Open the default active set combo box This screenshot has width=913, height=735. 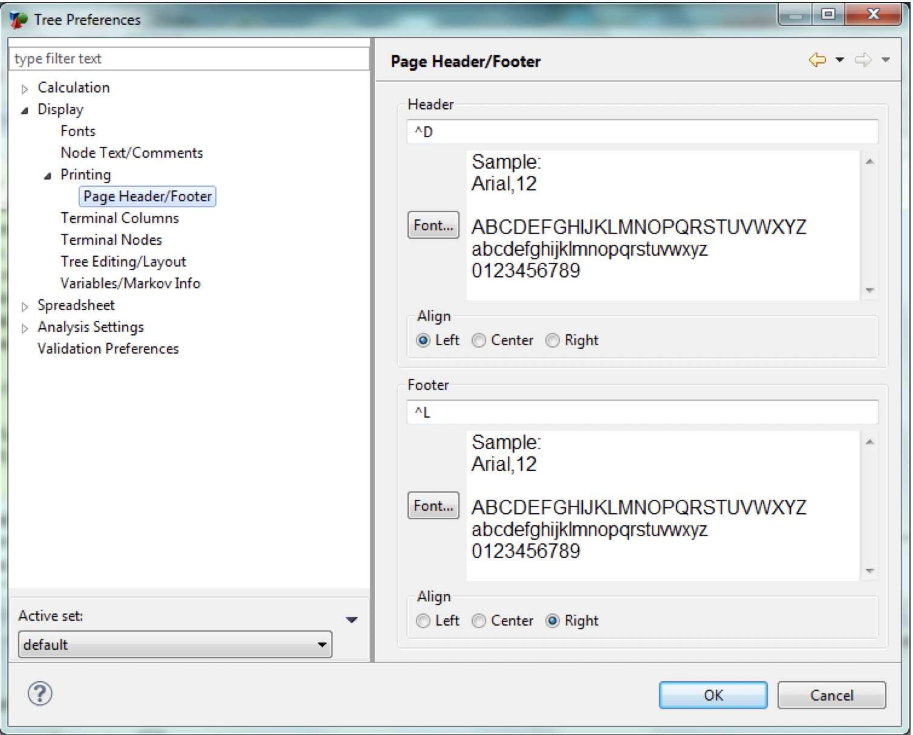pyautogui.click(x=175, y=645)
